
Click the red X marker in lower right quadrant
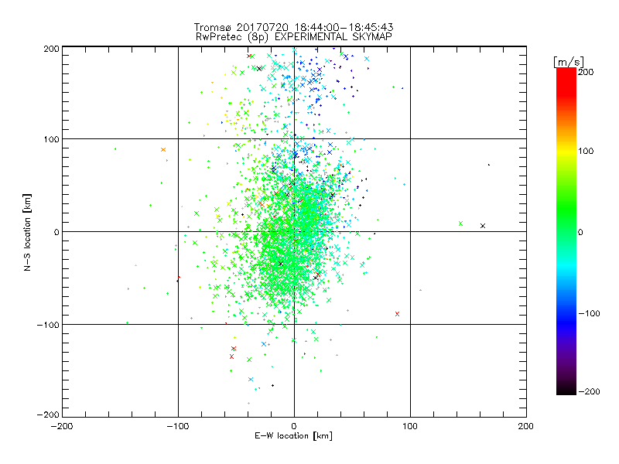point(397,314)
